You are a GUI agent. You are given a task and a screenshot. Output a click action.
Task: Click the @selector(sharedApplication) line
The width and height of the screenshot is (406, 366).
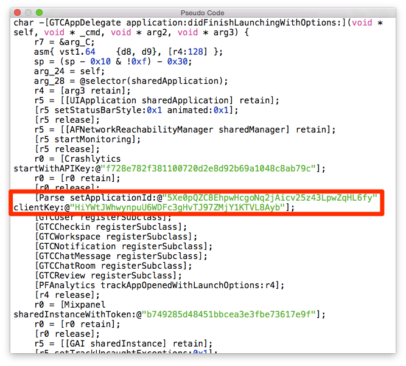tap(131, 81)
